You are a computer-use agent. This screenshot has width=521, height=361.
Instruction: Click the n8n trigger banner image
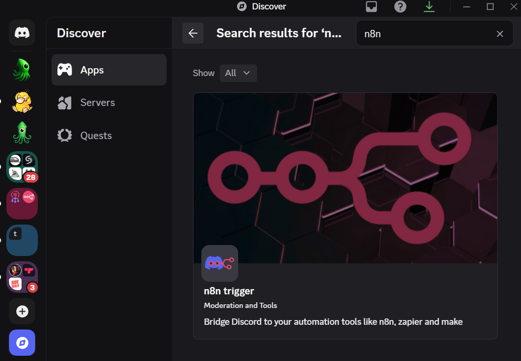[345, 178]
